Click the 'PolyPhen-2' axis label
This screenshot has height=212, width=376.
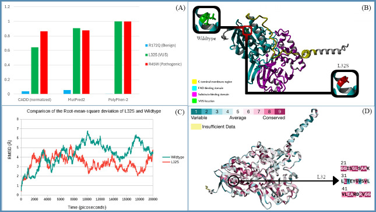[118, 100]
